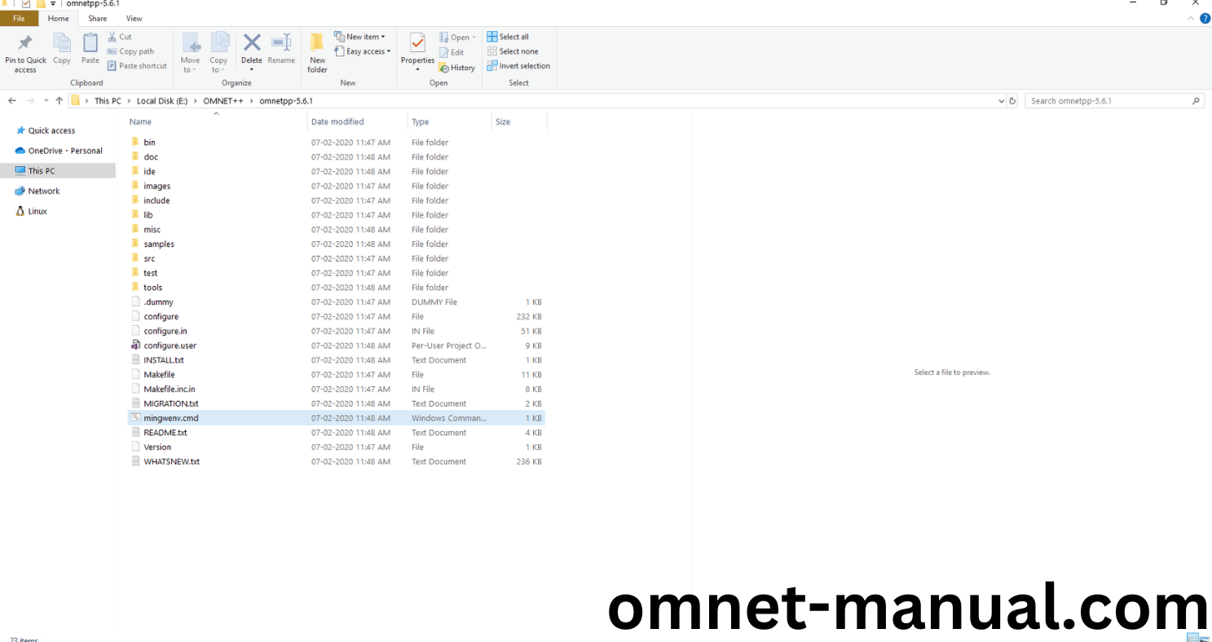This screenshot has width=1212, height=642.
Task: Expand the Properties dropdown arrow
Action: 417,69
